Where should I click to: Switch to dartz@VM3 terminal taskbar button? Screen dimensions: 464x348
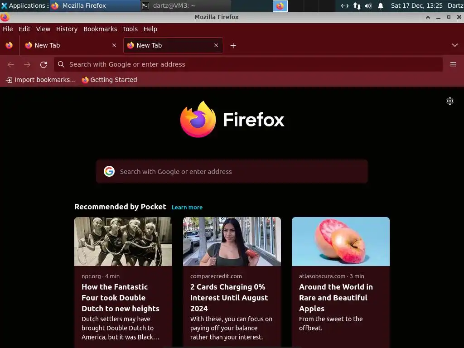pyautogui.click(x=185, y=5)
